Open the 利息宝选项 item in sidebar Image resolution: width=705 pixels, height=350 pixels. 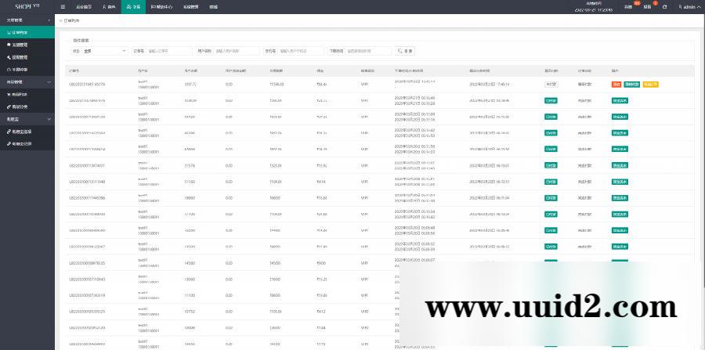pos(22,131)
